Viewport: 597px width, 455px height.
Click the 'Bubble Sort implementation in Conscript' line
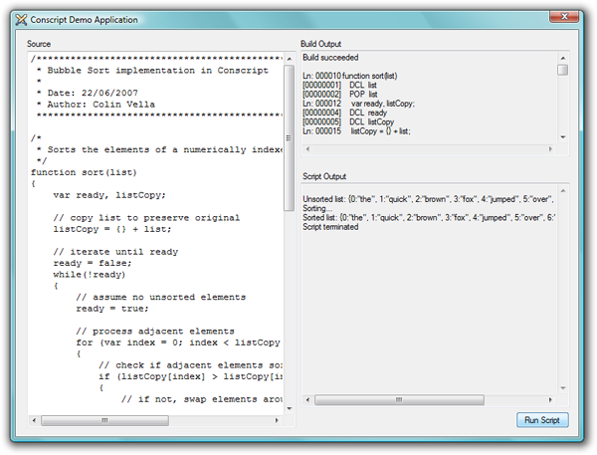[x=152, y=71]
